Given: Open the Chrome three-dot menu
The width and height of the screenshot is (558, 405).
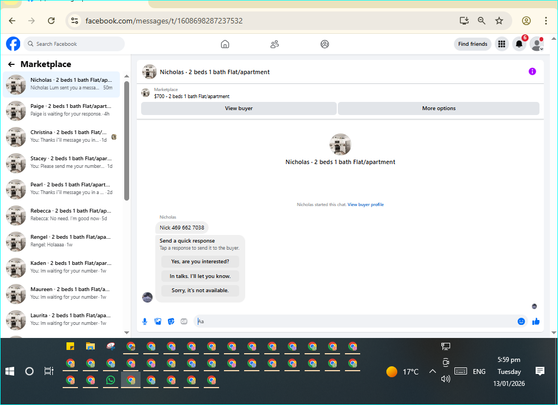Looking at the screenshot, I should tap(546, 21).
